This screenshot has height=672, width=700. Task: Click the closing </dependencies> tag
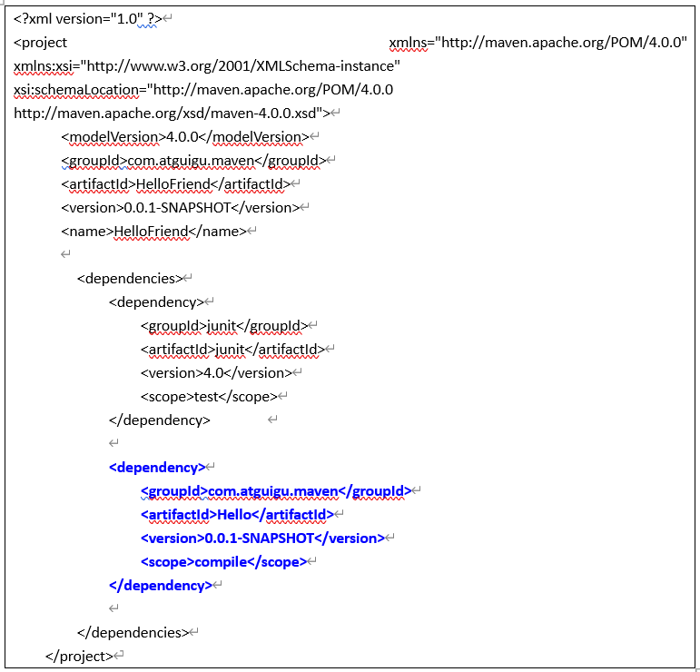coord(133,633)
